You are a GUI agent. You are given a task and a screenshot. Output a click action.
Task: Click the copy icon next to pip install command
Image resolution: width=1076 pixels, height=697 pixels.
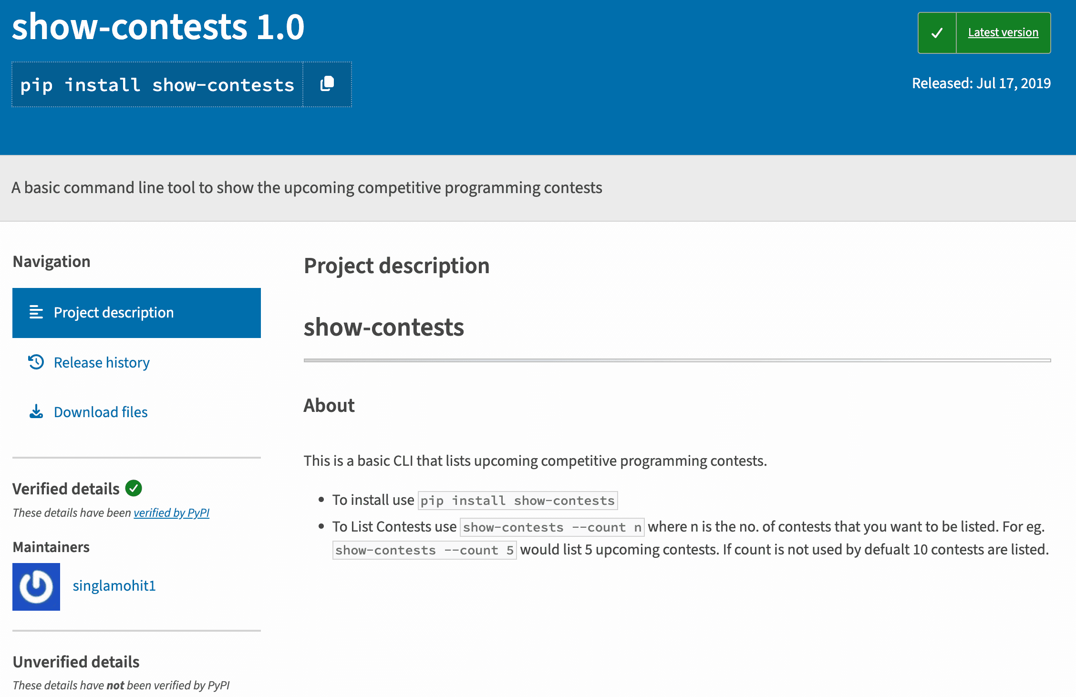[x=327, y=84]
